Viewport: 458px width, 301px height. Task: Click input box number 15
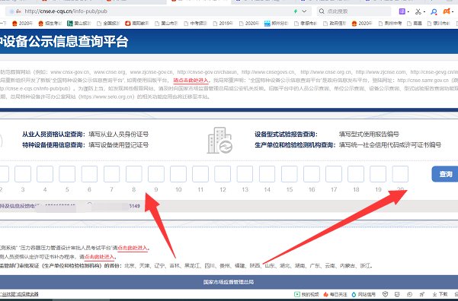pos(289,174)
